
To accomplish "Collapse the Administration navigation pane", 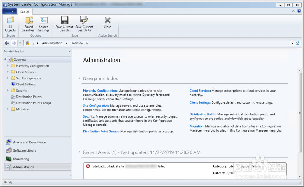I will (x=70, y=51).
